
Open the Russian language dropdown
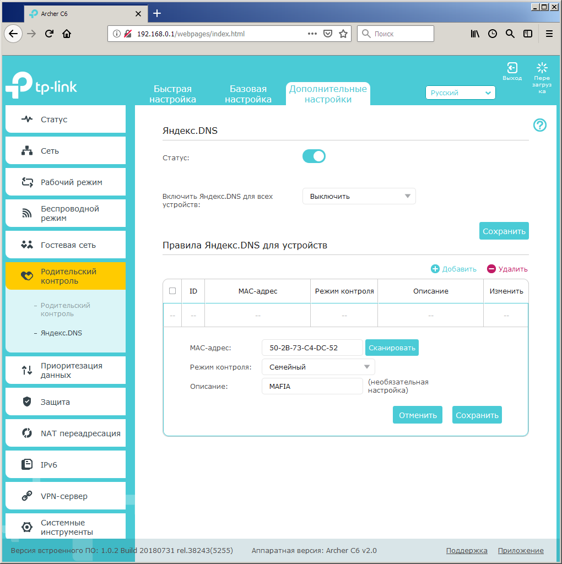pyautogui.click(x=461, y=93)
